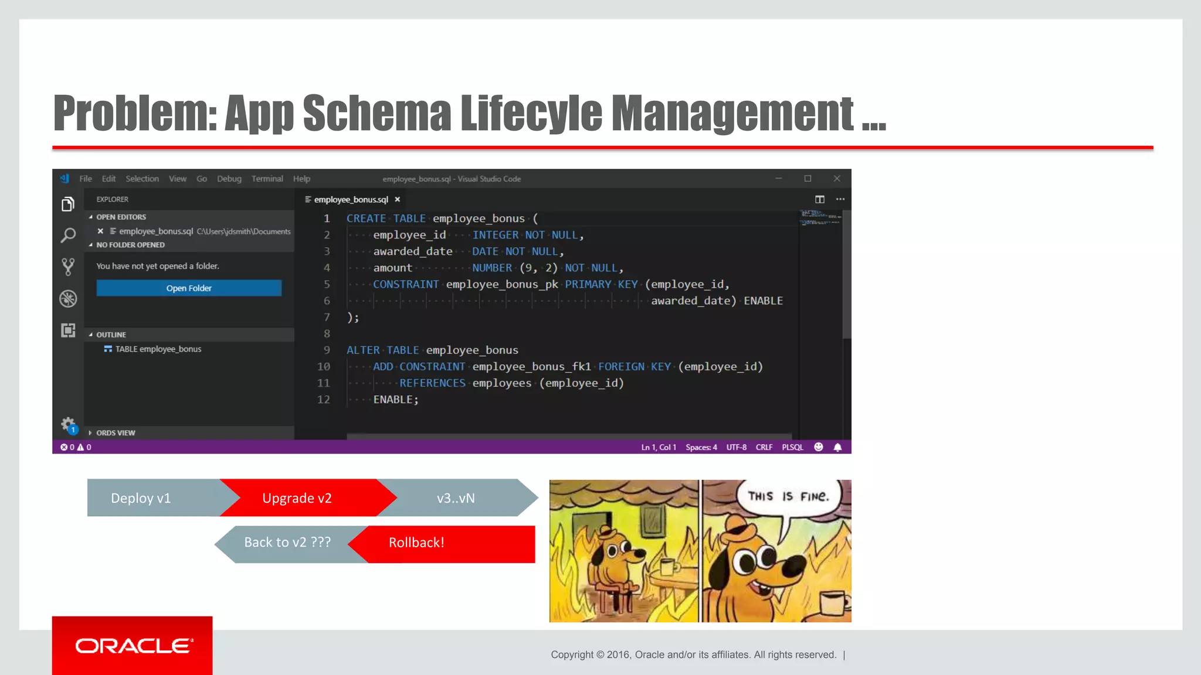
Task: Click line number 9 in the gutter
Action: 327,350
